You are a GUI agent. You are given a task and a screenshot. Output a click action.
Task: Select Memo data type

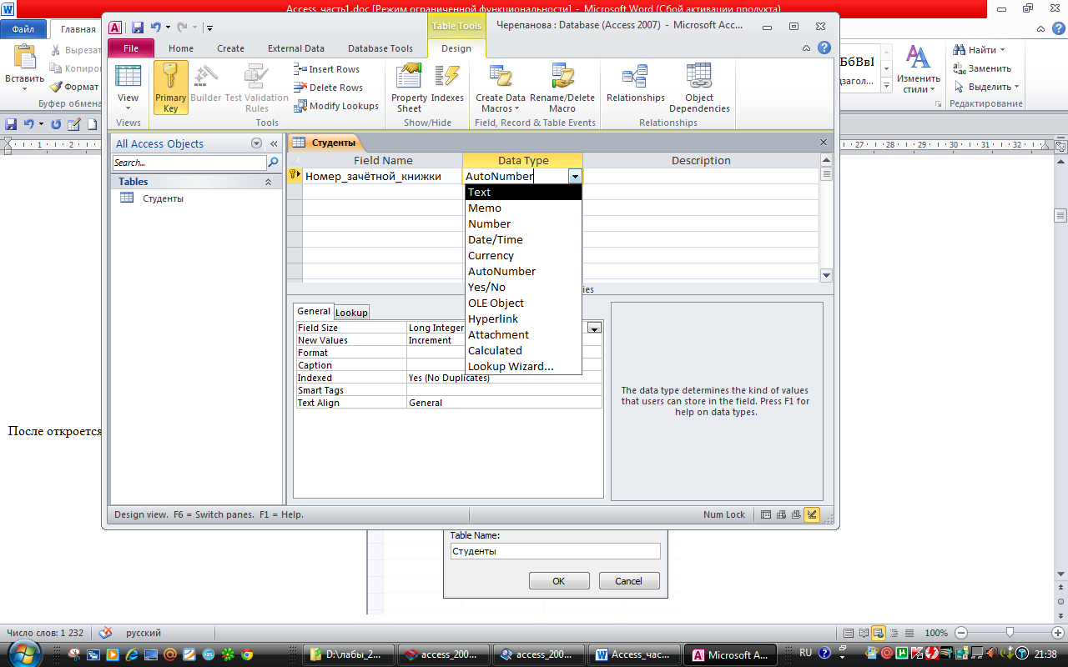pos(523,208)
